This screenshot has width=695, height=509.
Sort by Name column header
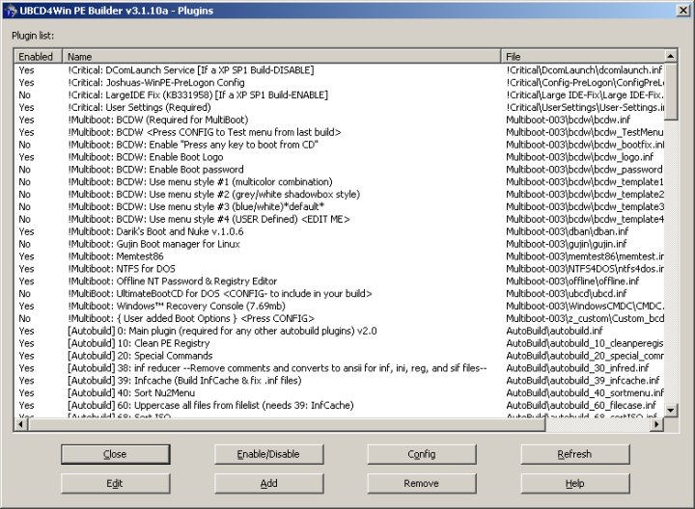(x=282, y=56)
